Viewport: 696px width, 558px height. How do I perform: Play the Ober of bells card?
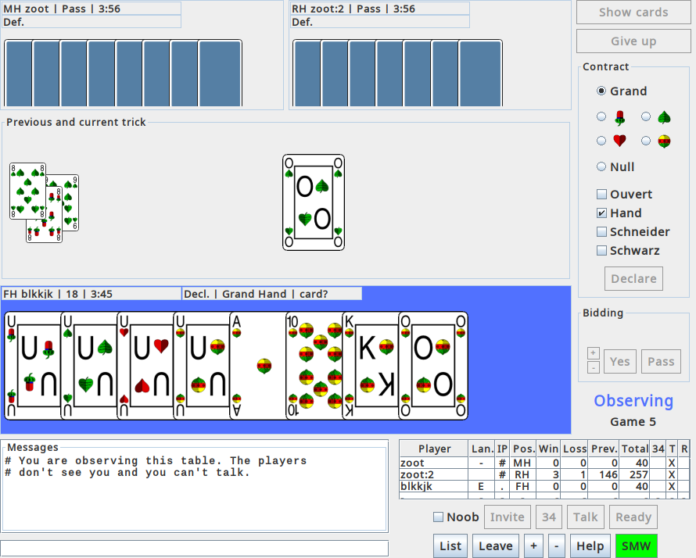coord(433,366)
